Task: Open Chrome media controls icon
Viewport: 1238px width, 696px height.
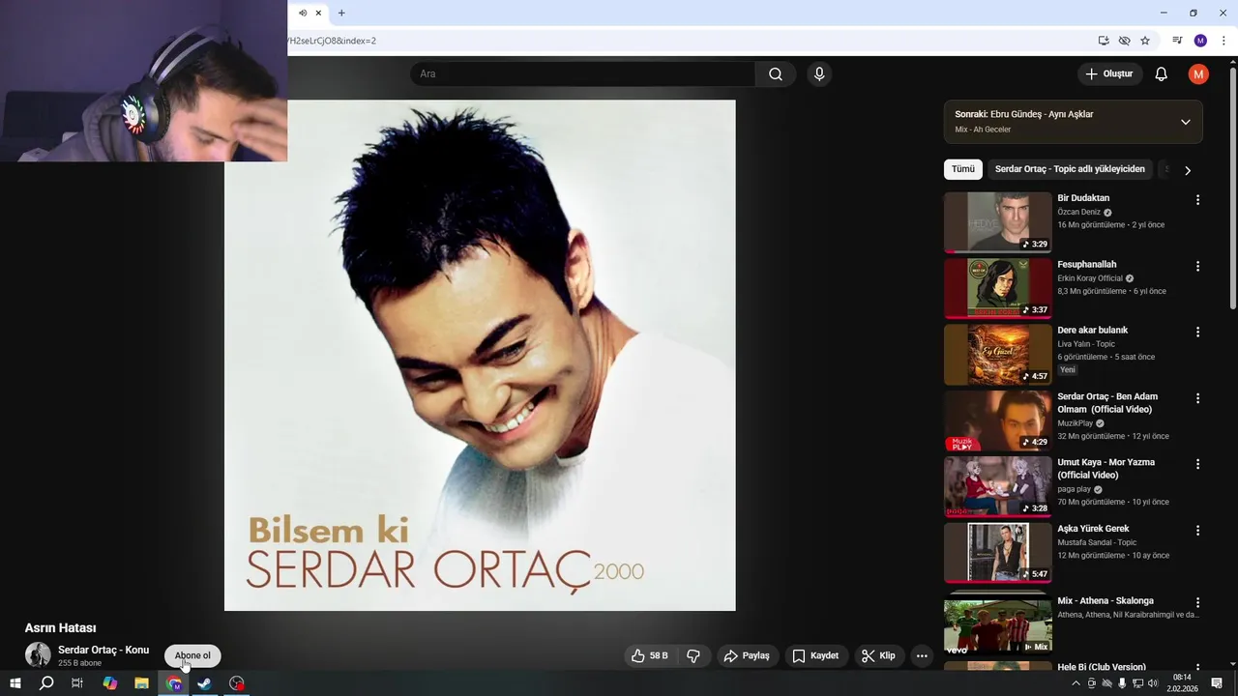Action: (x=1177, y=41)
